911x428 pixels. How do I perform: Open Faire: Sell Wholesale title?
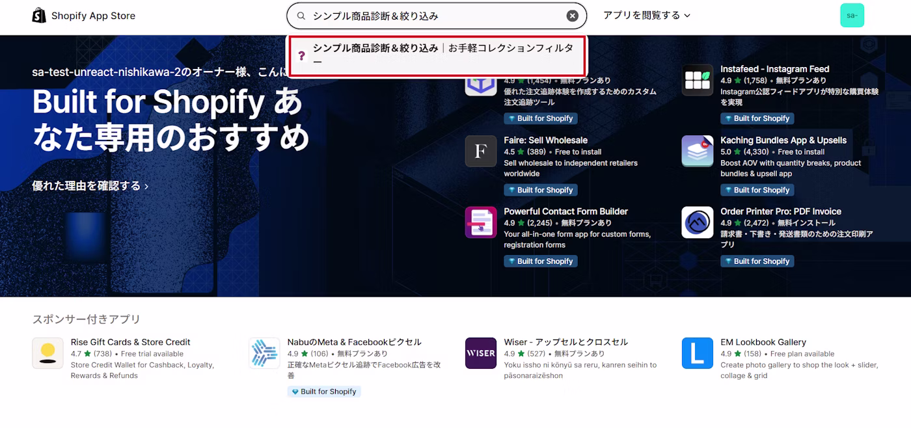click(x=545, y=140)
